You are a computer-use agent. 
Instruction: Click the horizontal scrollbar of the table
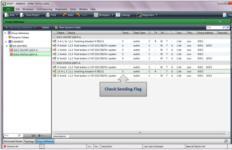pos(140,133)
